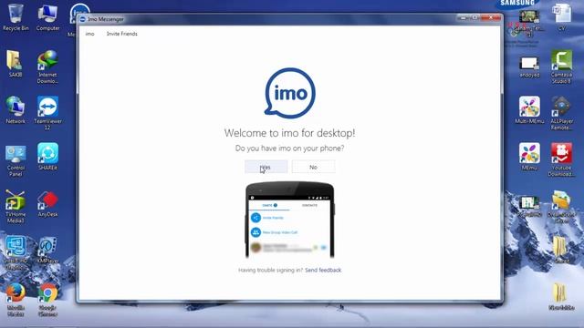This screenshot has height=328, width=584.
Task: Open the imo menu
Action: pyautogui.click(x=89, y=34)
